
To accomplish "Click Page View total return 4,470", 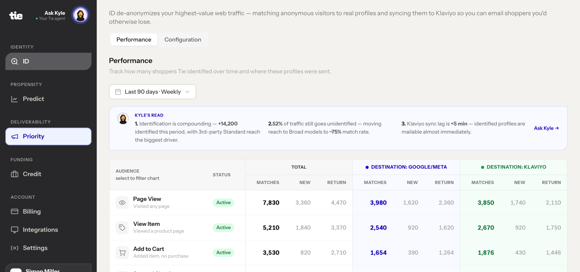I will [x=338, y=203].
